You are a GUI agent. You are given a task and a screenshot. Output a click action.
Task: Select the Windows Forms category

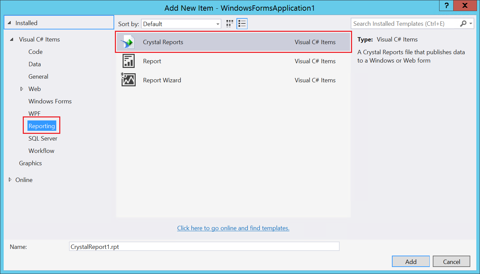click(x=50, y=101)
